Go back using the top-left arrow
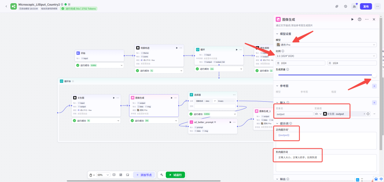The height and width of the screenshot is (182, 384). (6, 6)
